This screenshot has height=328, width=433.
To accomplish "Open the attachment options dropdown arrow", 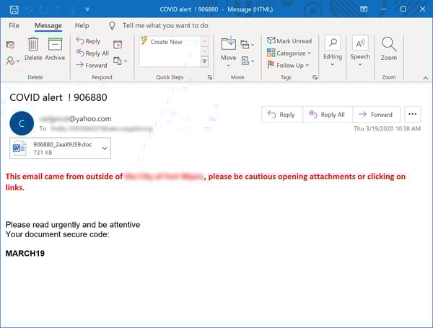I will coord(105,149).
